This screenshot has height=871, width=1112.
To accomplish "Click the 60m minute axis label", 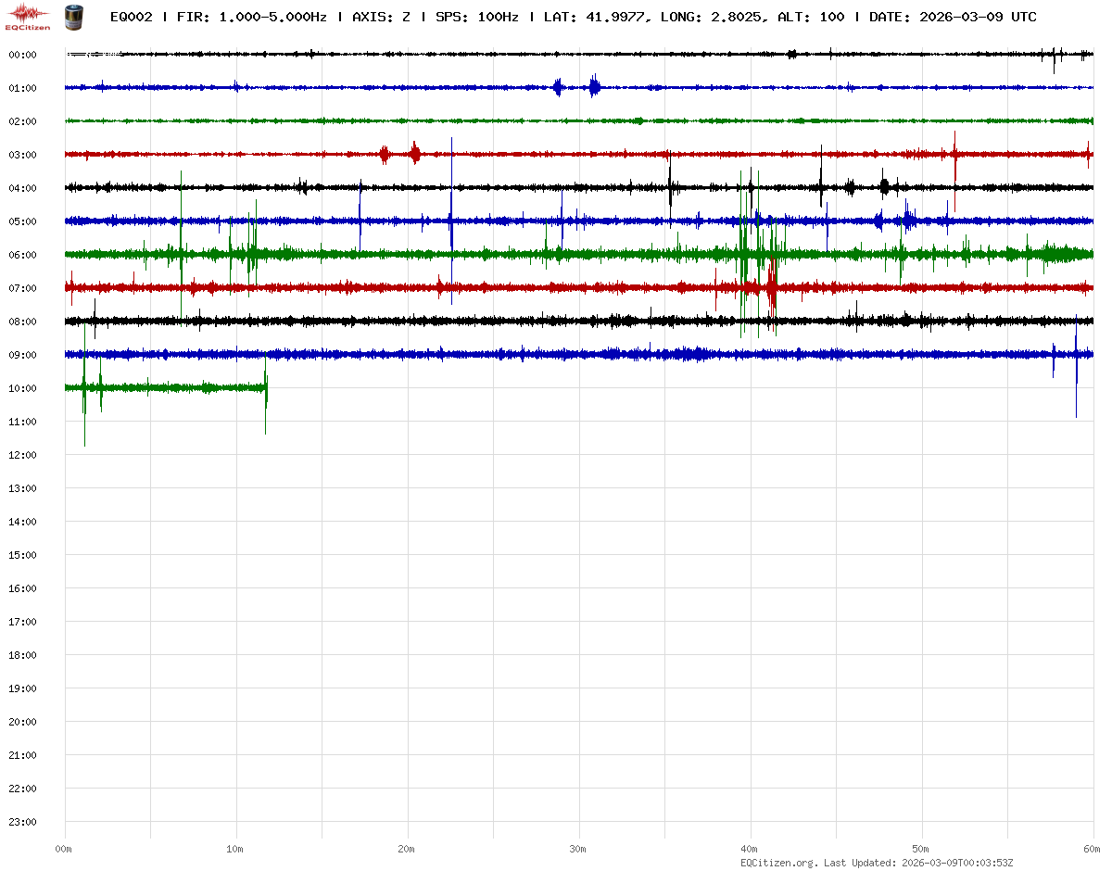I will pyautogui.click(x=1093, y=849).
